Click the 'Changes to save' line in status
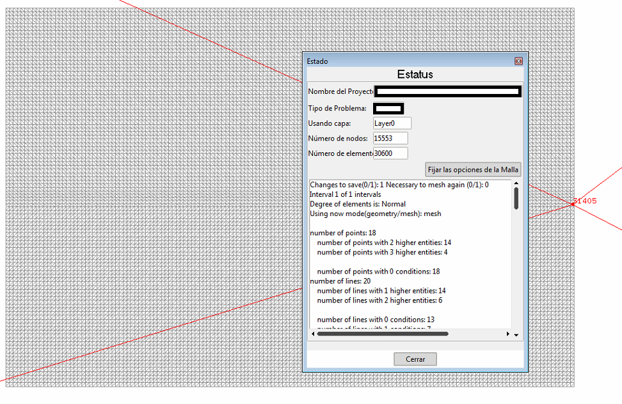The image size is (622, 404). (399, 185)
